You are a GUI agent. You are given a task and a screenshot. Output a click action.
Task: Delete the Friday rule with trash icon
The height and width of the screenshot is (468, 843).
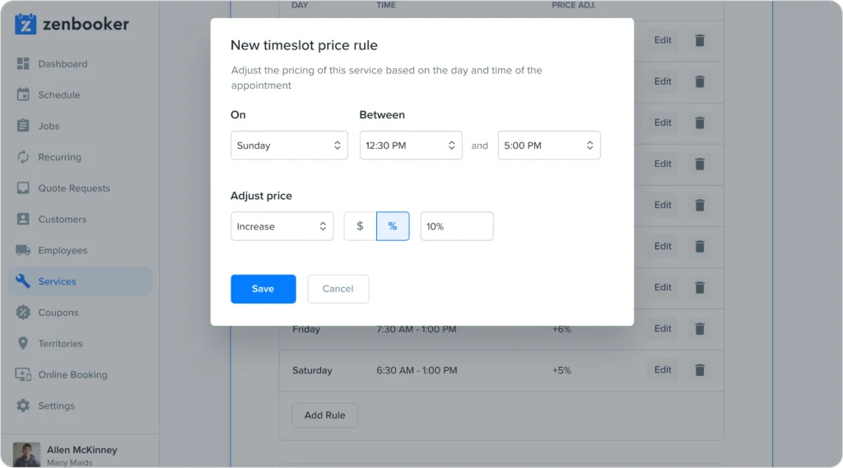[700, 329]
